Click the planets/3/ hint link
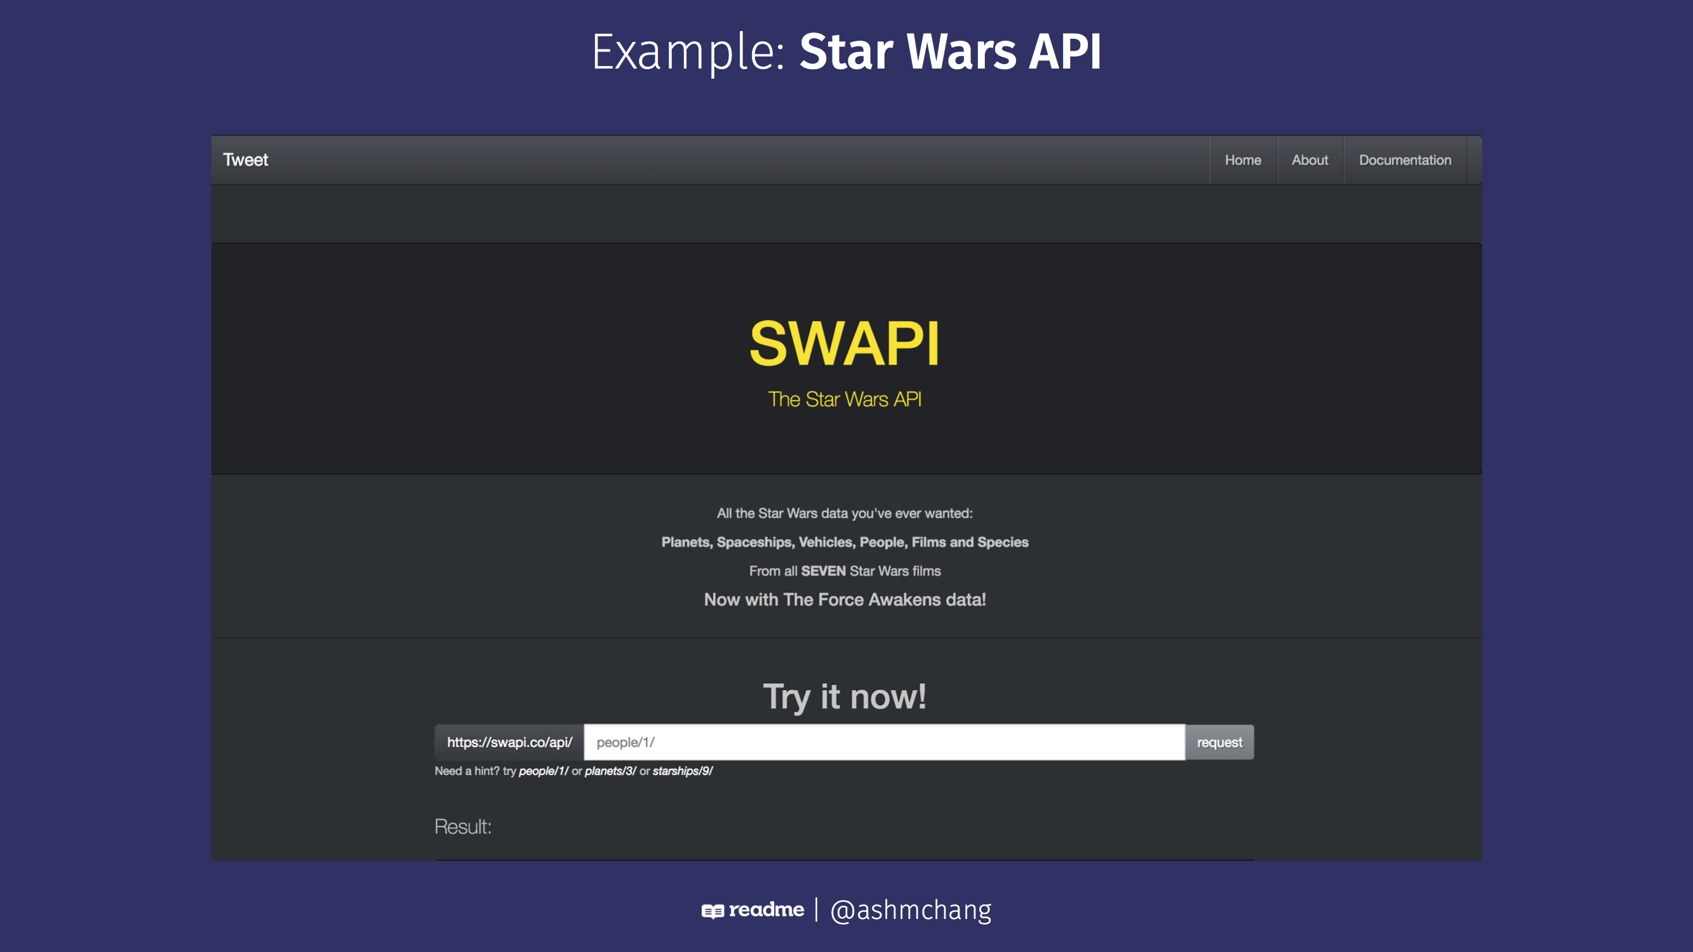 [610, 771]
